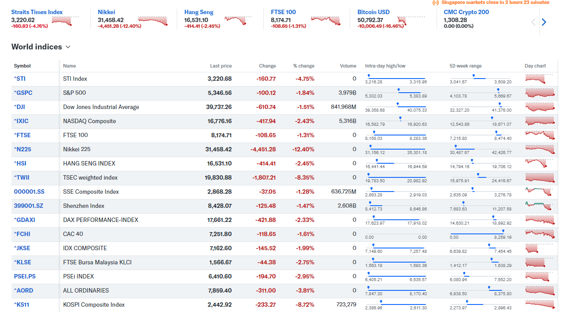568x312 pixels.
Task: Sort table by Last price column header
Action: (220, 66)
